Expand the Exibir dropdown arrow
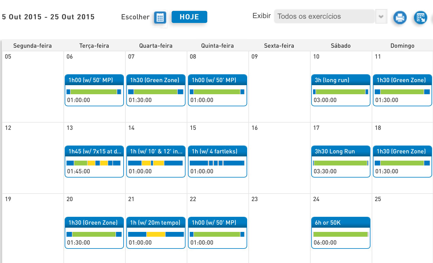Screen dimensions: 433x263 pyautogui.click(x=381, y=16)
